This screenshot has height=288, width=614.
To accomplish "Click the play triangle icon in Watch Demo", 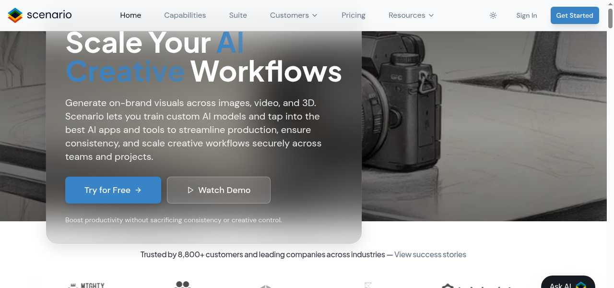I will pos(190,190).
